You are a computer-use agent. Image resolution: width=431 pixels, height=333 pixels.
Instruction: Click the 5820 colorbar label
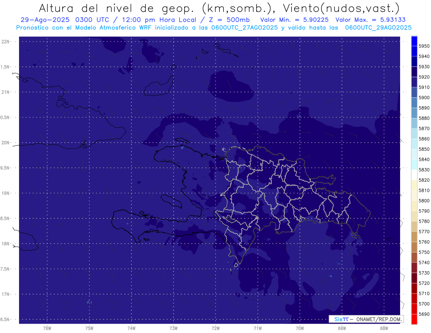pos(424,180)
